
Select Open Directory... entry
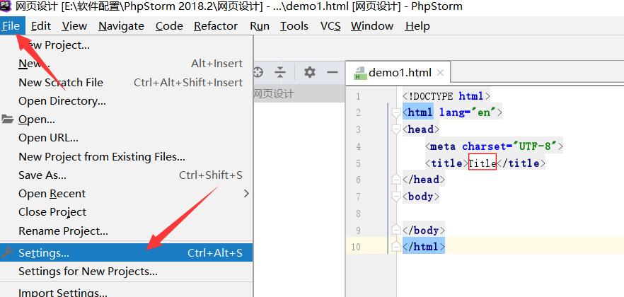(126, 101)
